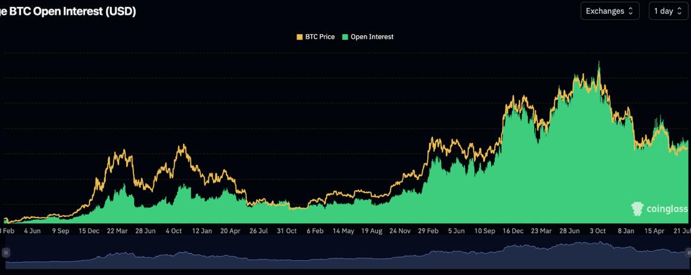Click the '16 Dec' axis label
Viewport: 691px width, 275px height.
513,230
